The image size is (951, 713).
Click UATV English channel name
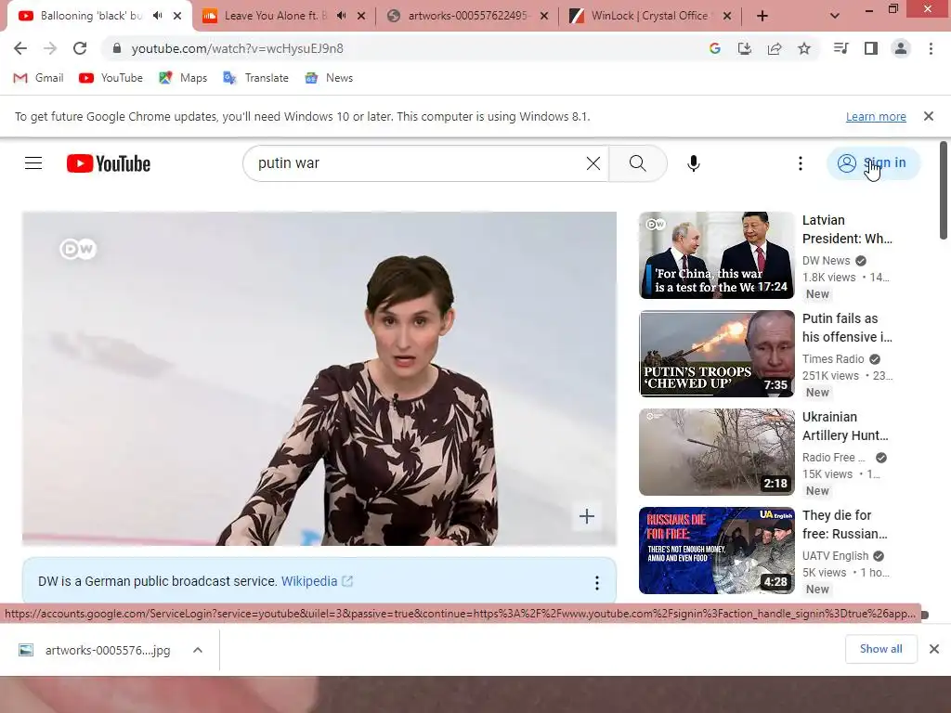(x=835, y=556)
